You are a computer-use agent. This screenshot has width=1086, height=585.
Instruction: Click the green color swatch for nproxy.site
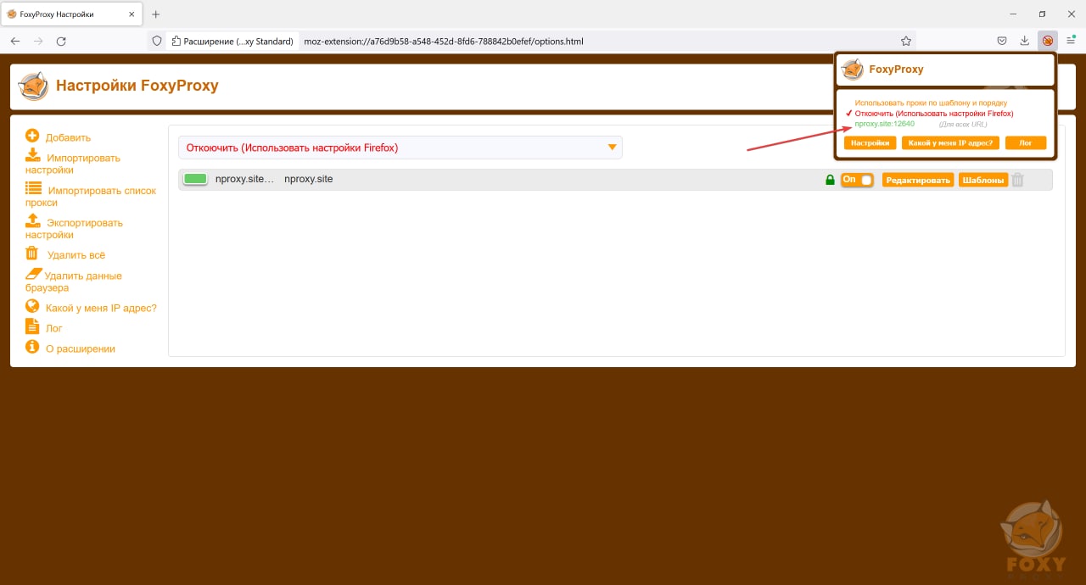click(x=196, y=179)
